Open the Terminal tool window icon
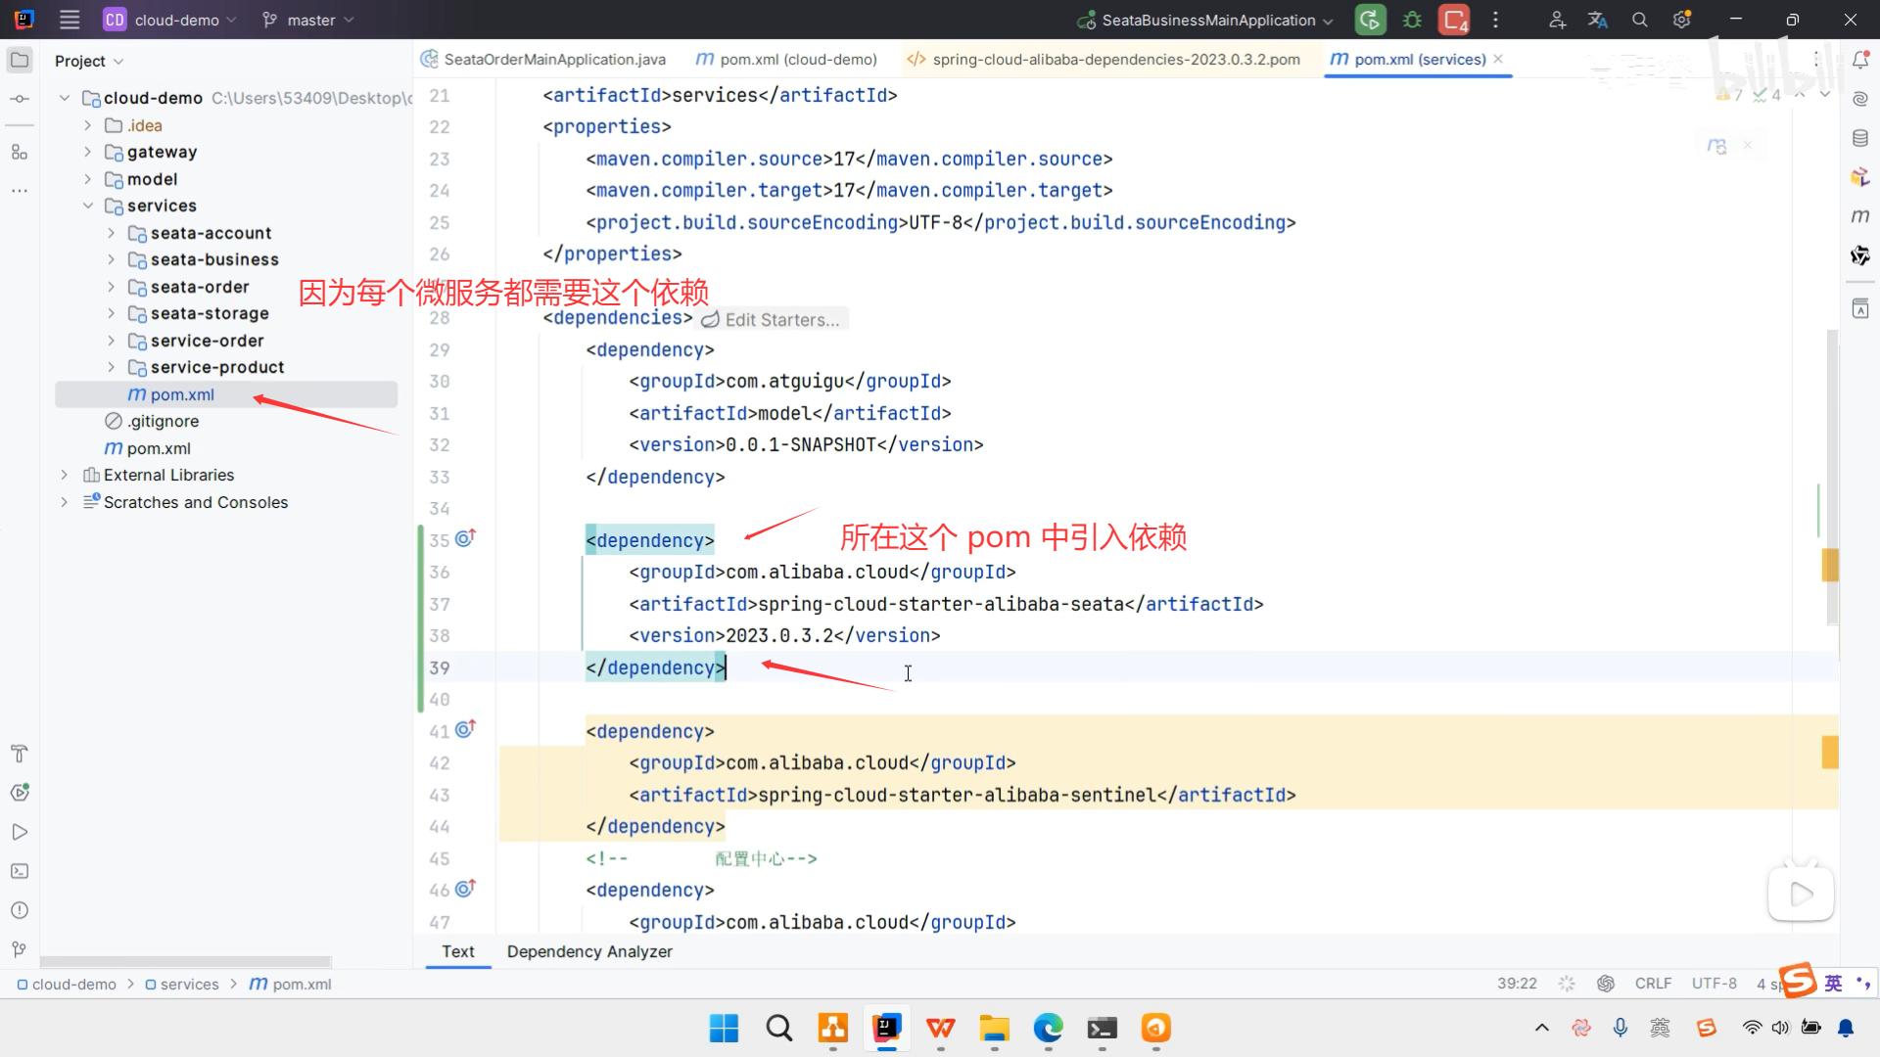This screenshot has width=1880, height=1057. click(20, 871)
